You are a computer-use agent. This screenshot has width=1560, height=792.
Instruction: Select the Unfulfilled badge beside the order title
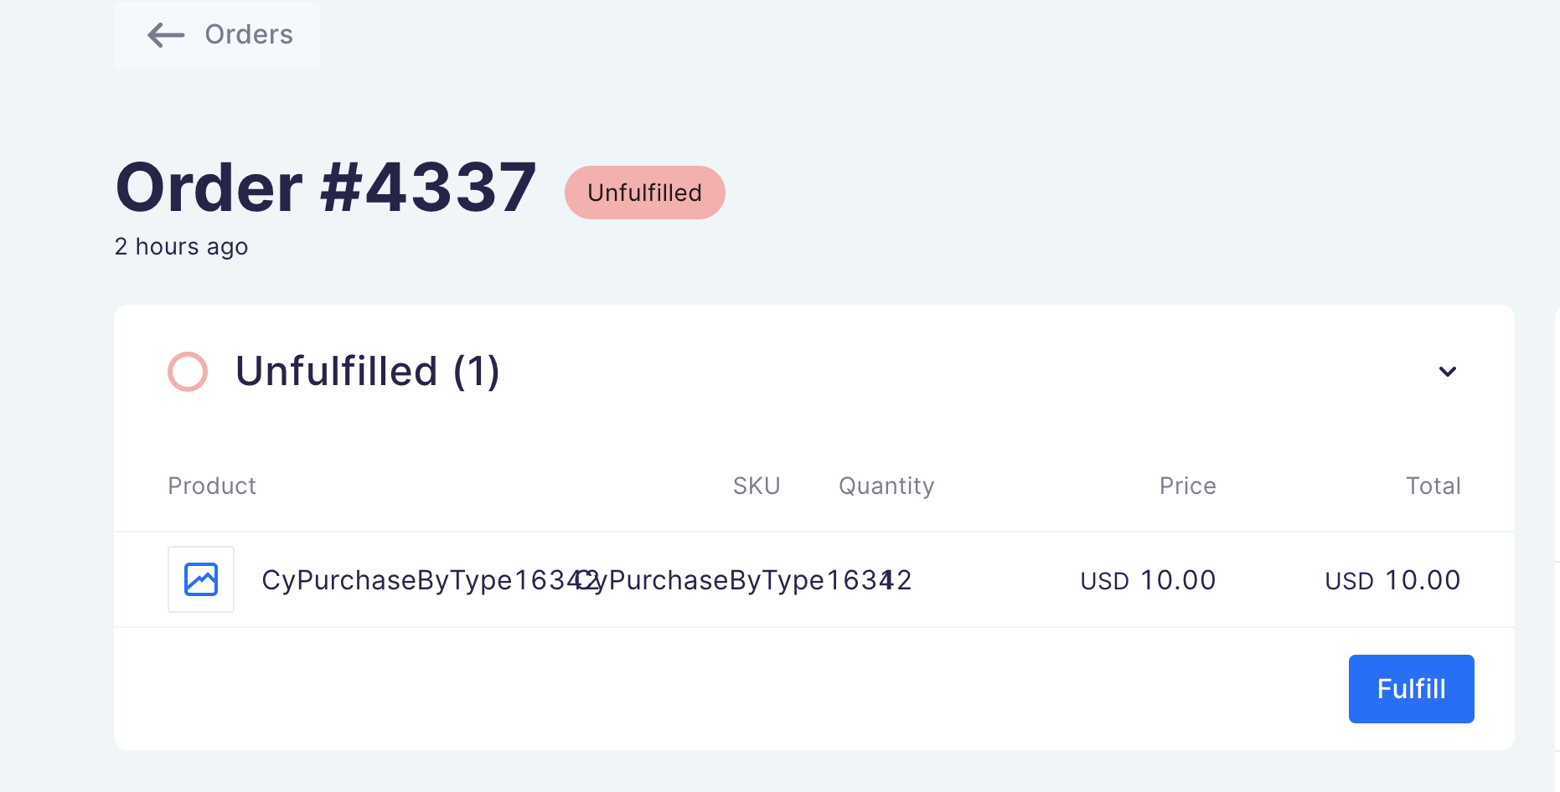click(644, 192)
